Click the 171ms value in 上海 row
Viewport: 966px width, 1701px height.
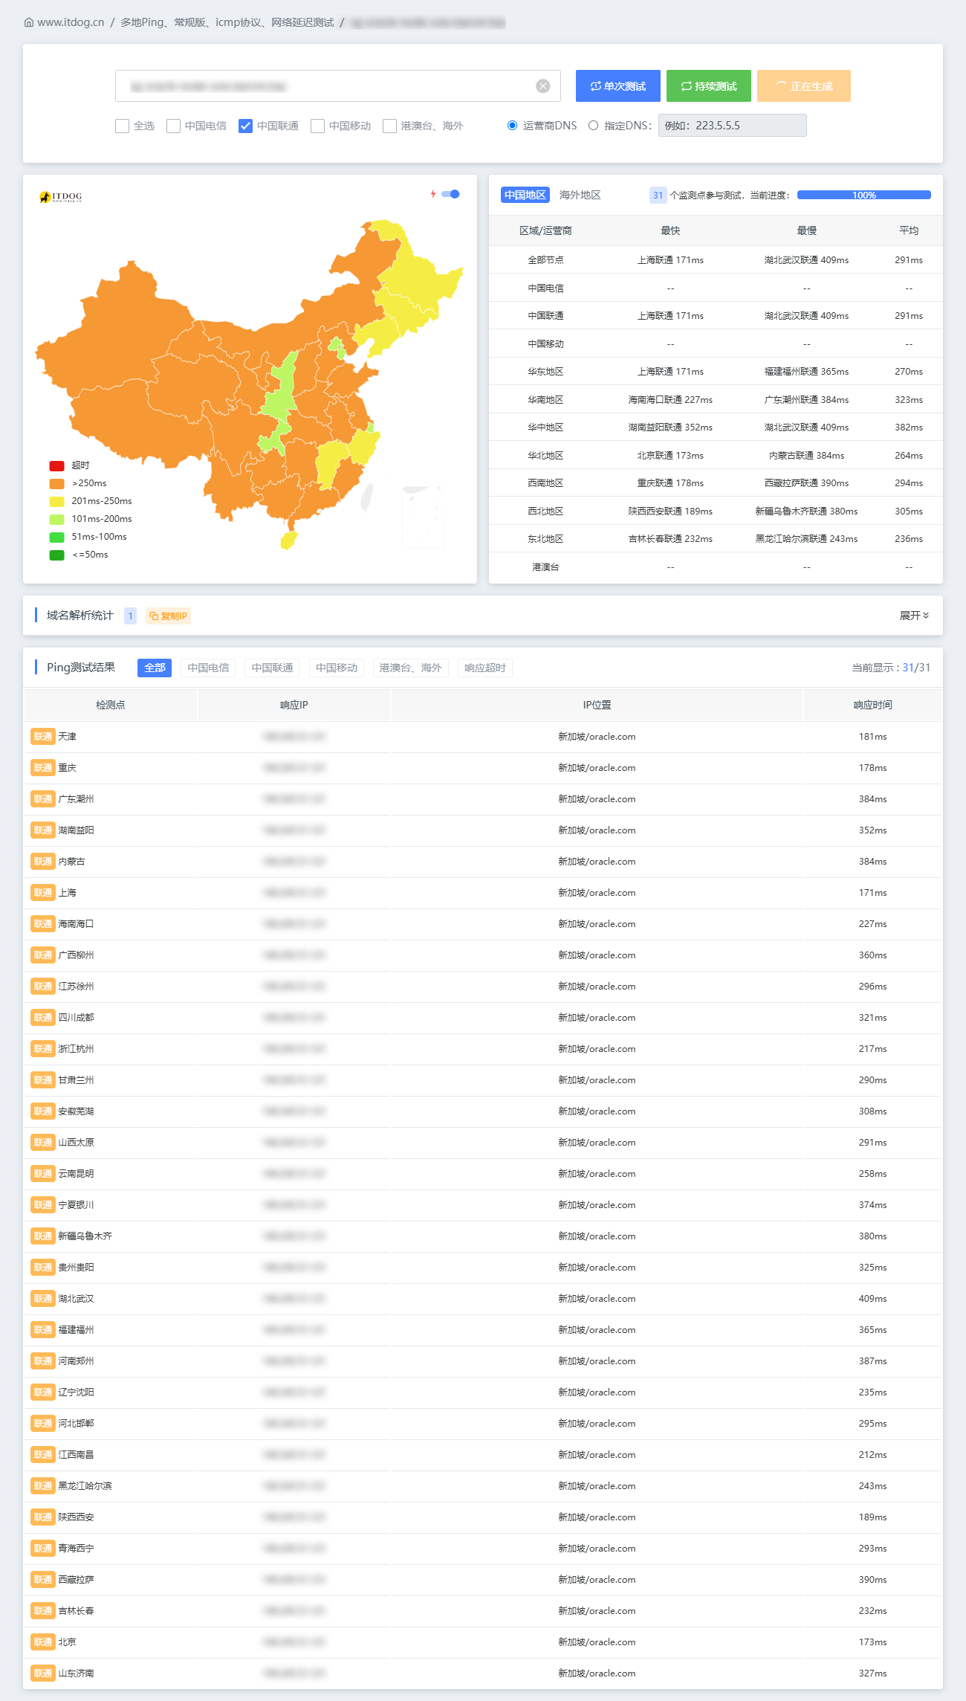[x=872, y=893]
